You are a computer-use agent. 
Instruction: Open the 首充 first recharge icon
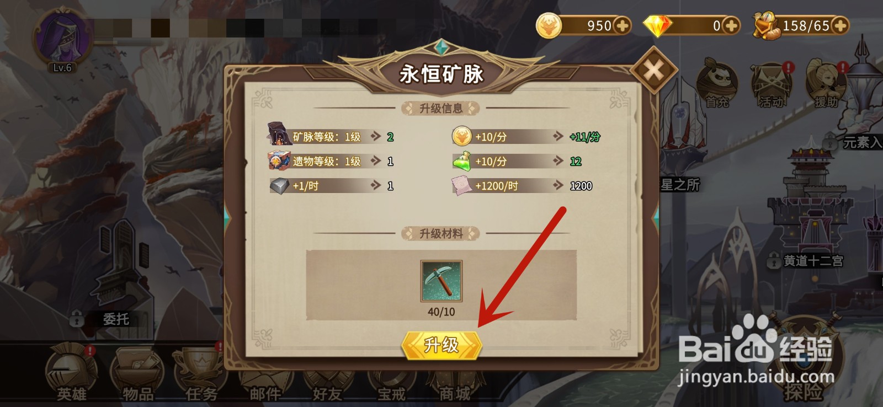(717, 84)
